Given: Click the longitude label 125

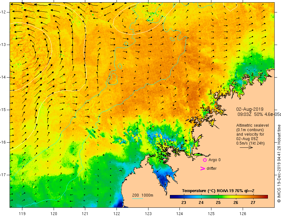Looking at the screenshot, I should [x=211, y=213].
